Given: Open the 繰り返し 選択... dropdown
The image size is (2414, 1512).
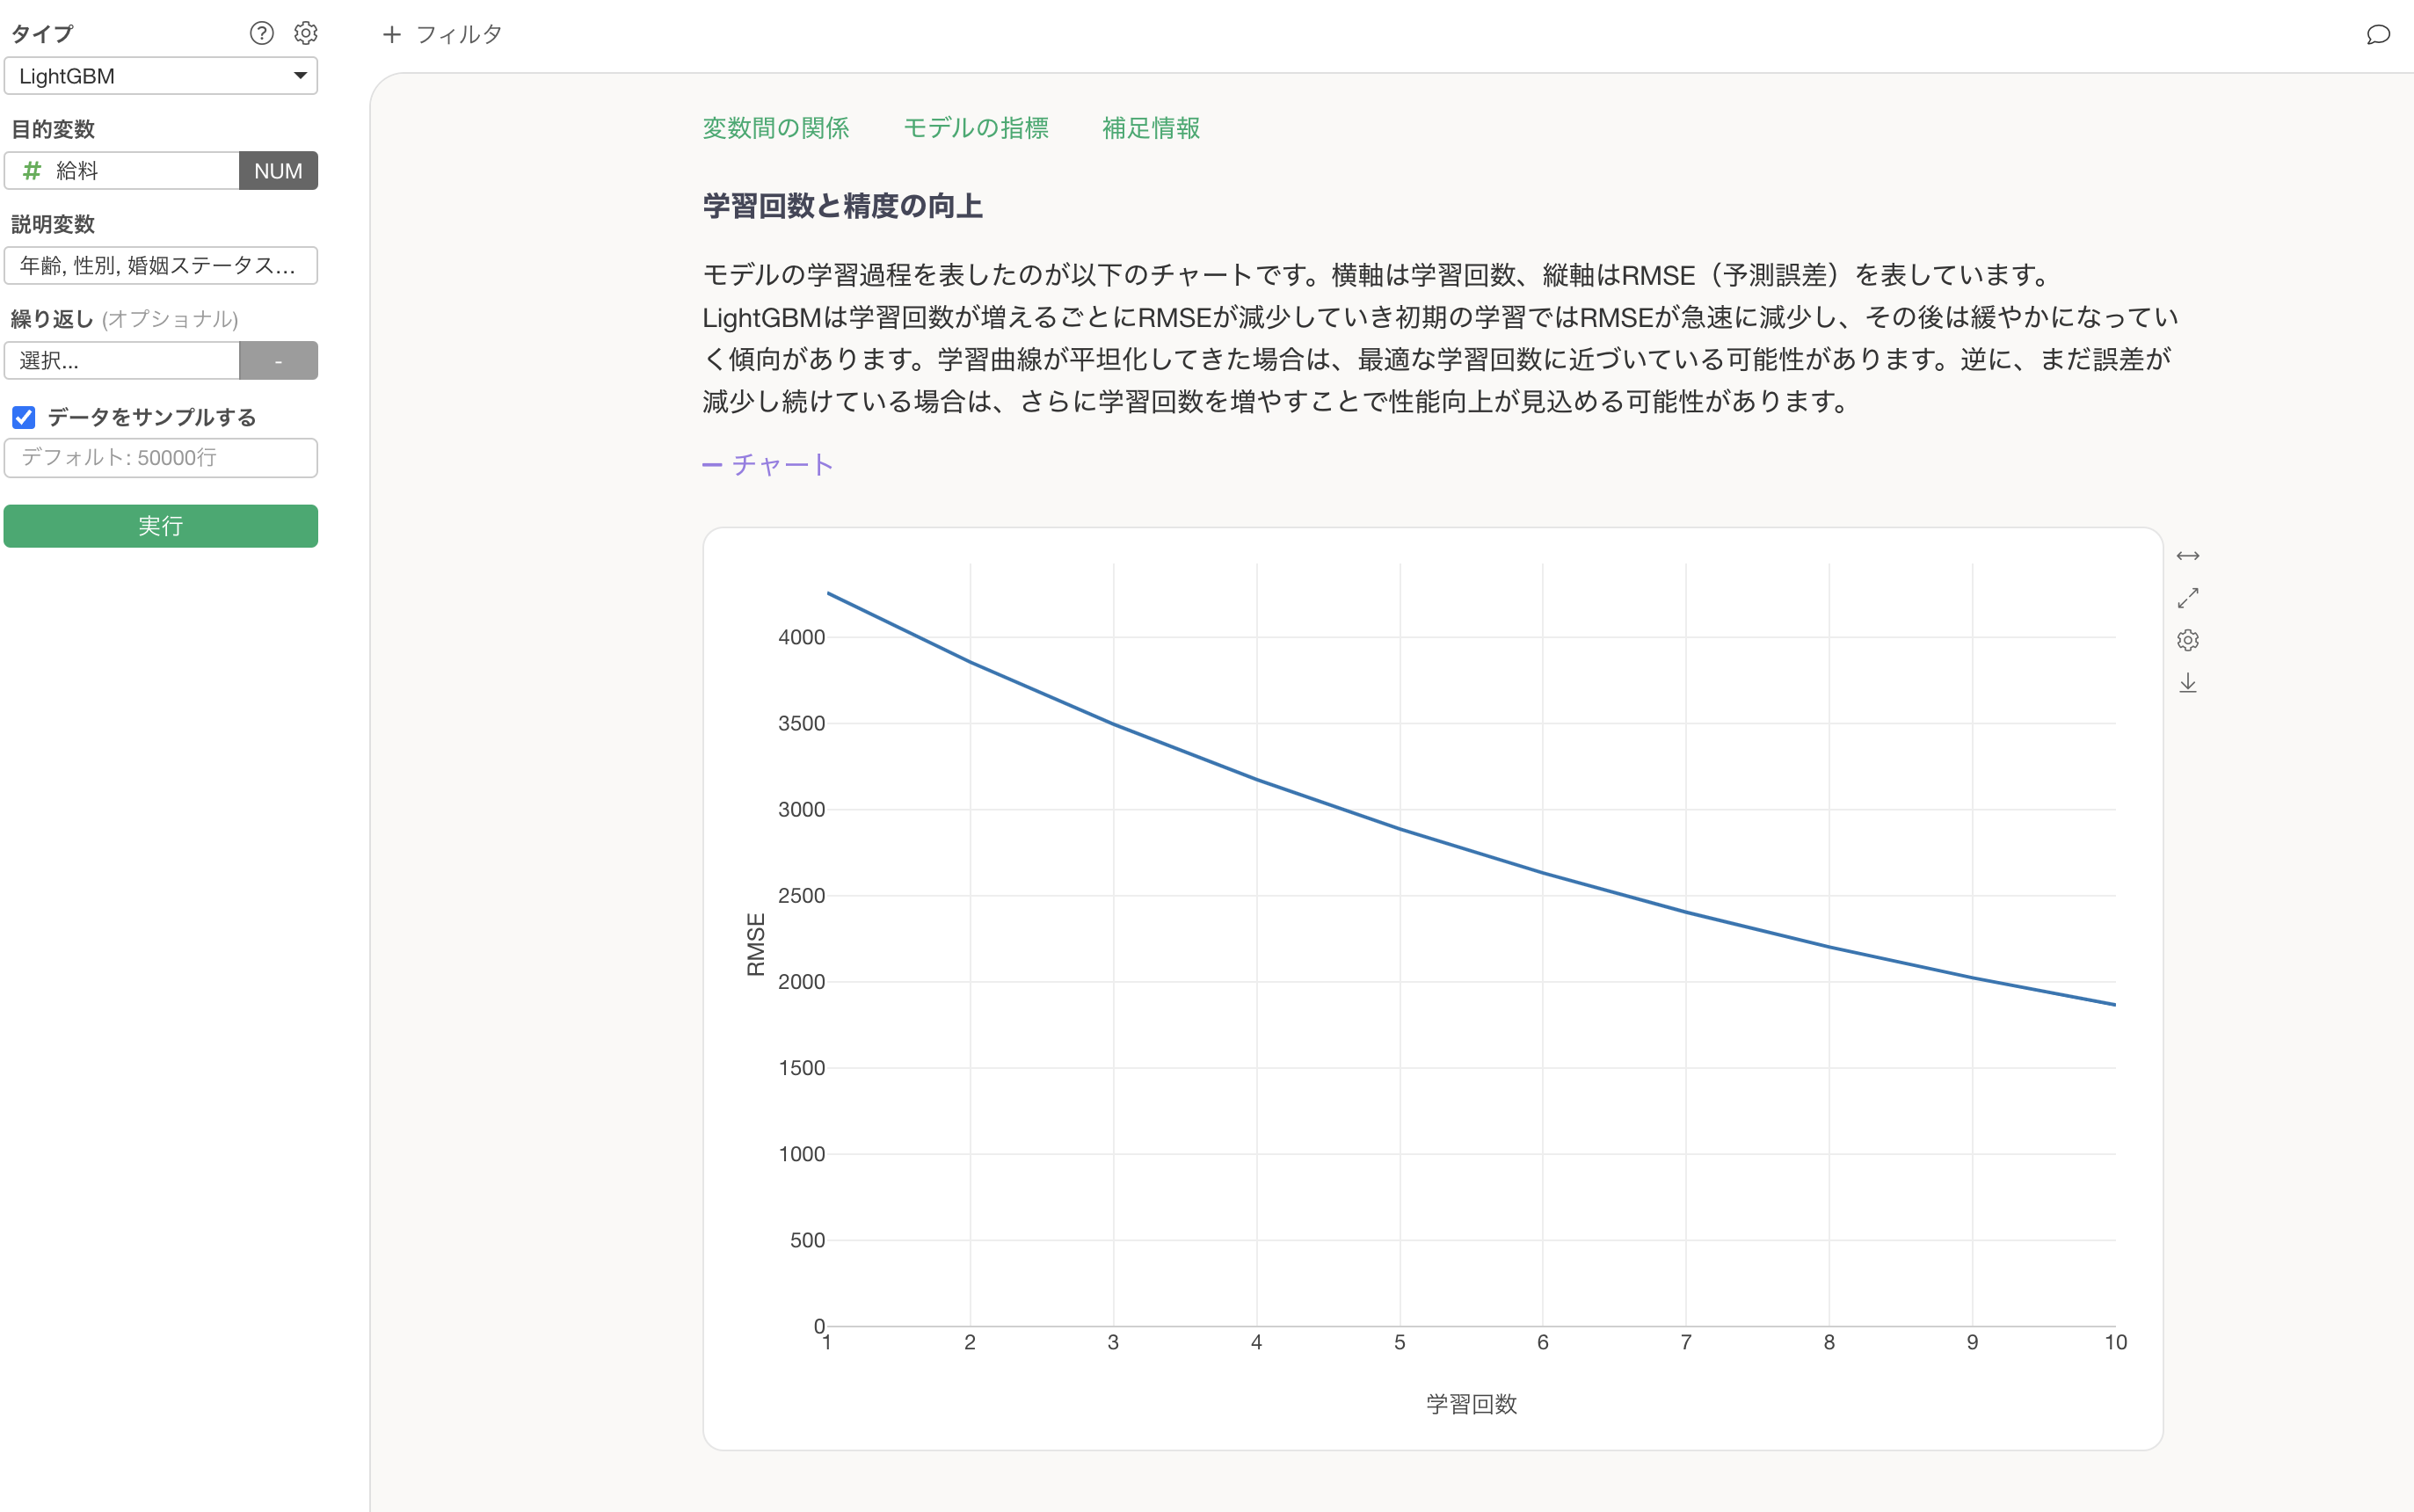Looking at the screenshot, I should pos(122,360).
